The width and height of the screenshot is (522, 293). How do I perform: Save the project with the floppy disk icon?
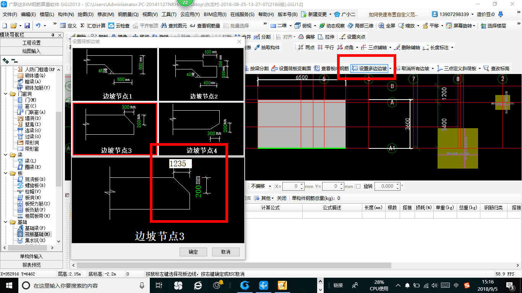tap(27, 26)
